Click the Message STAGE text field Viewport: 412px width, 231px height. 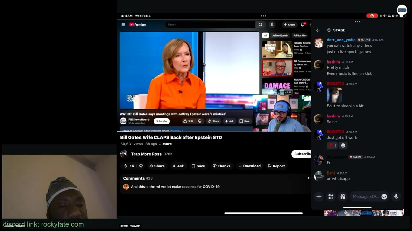[366, 197]
